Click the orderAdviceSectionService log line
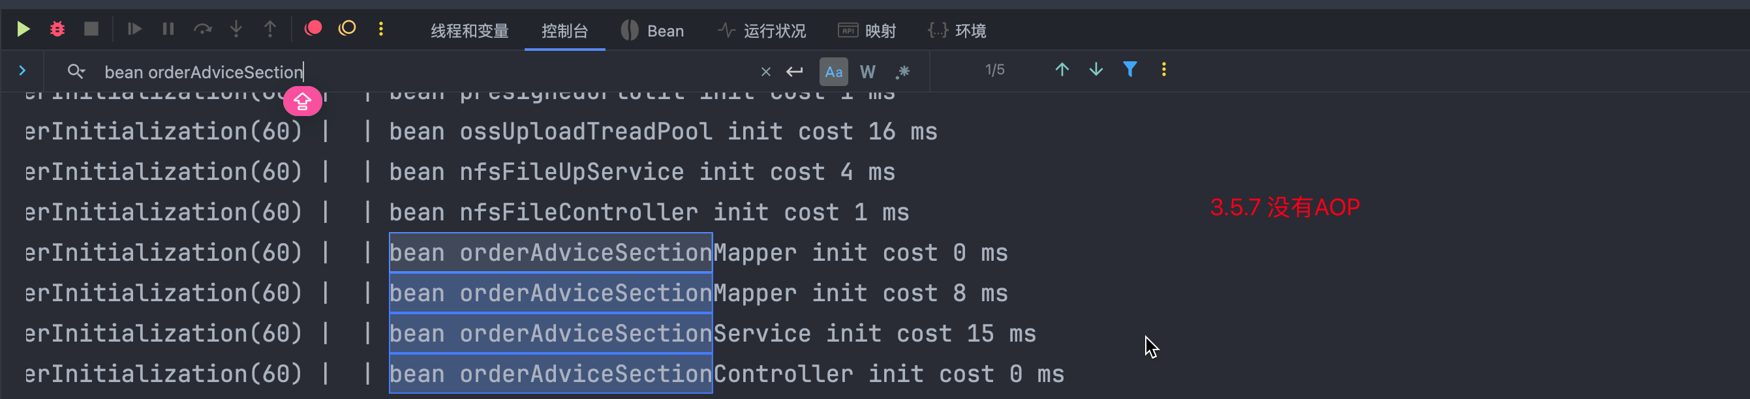 pyautogui.click(x=530, y=333)
